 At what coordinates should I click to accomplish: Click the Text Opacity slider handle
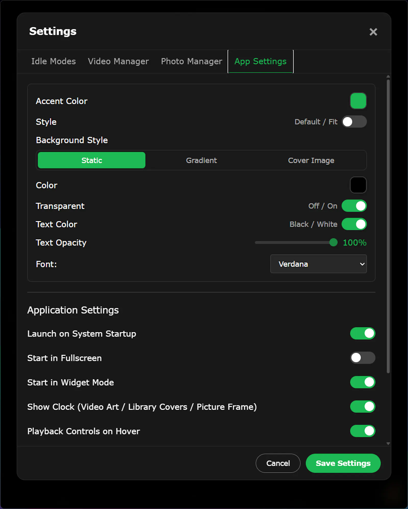tap(333, 242)
